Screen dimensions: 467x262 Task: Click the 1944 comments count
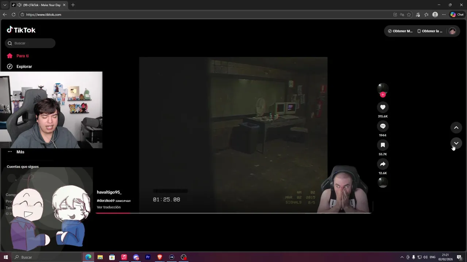[383, 135]
